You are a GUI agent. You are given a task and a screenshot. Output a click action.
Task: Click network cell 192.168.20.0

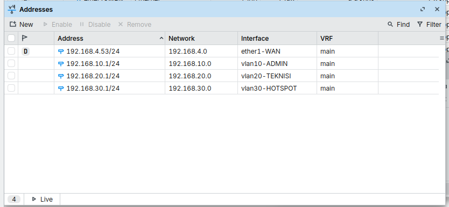tap(201, 76)
